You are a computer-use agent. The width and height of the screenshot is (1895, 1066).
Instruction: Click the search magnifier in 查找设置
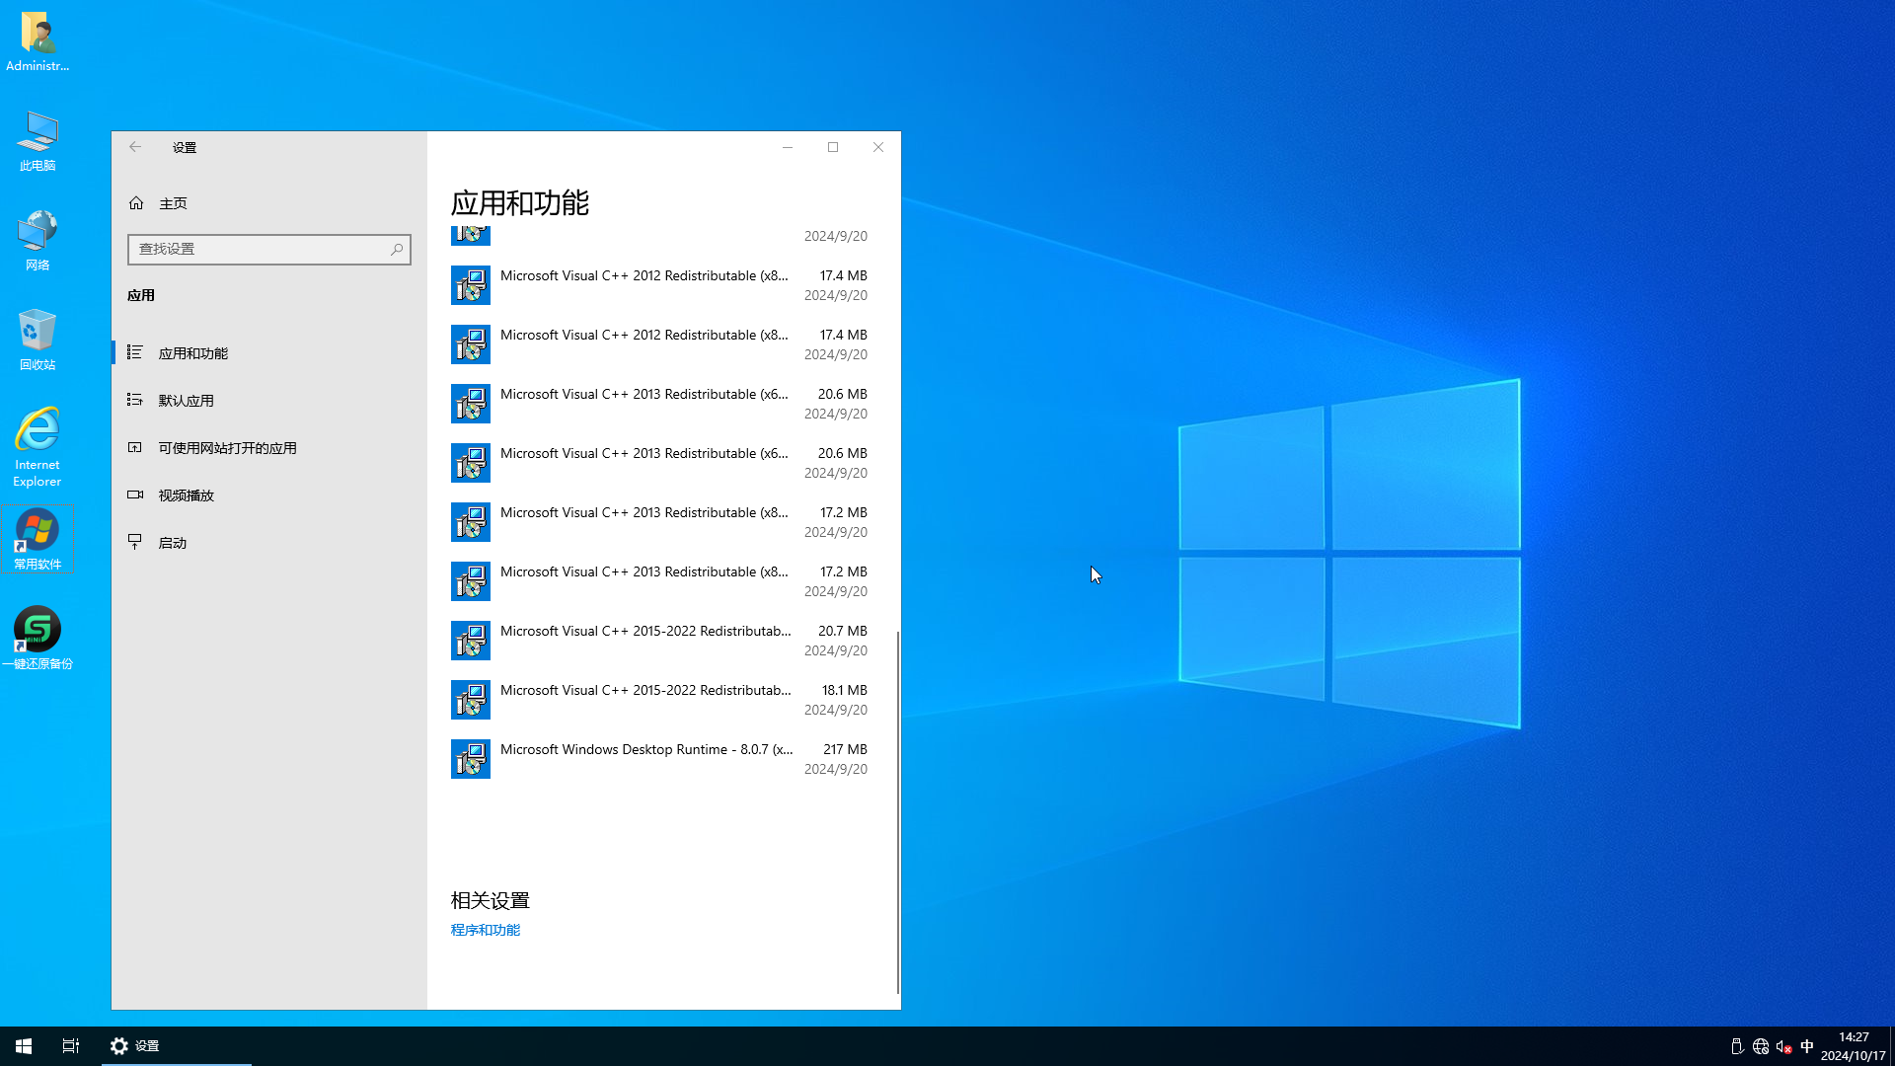coord(397,250)
